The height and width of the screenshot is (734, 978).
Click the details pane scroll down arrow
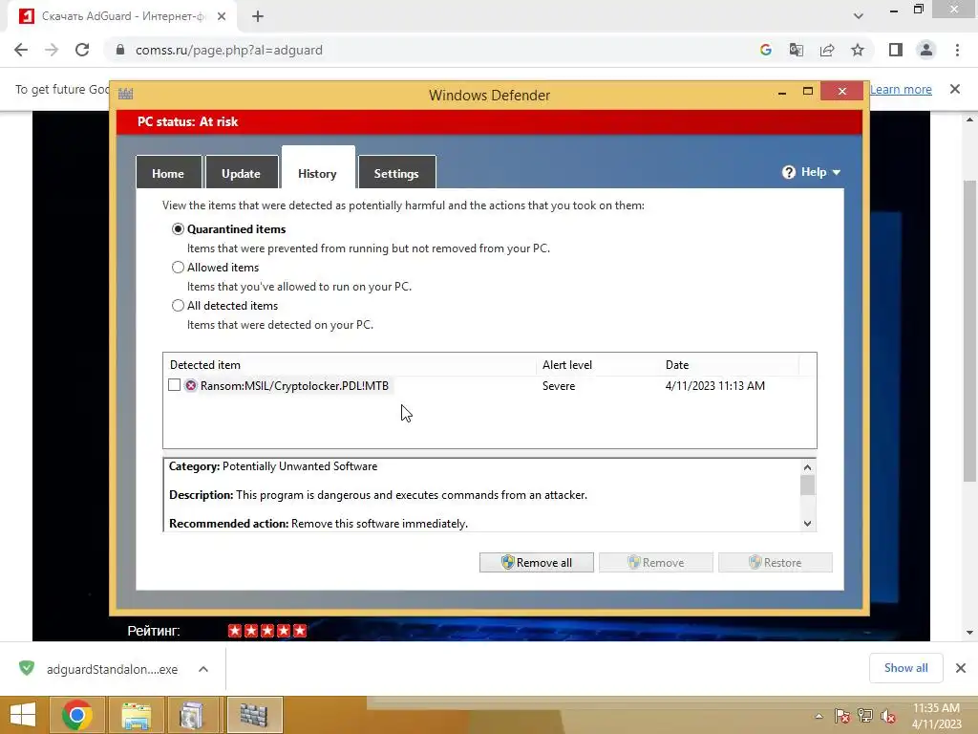808,523
